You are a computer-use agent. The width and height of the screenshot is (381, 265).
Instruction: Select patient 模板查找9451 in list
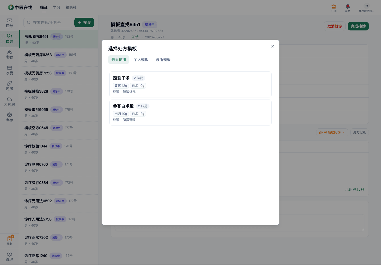click(x=58, y=39)
